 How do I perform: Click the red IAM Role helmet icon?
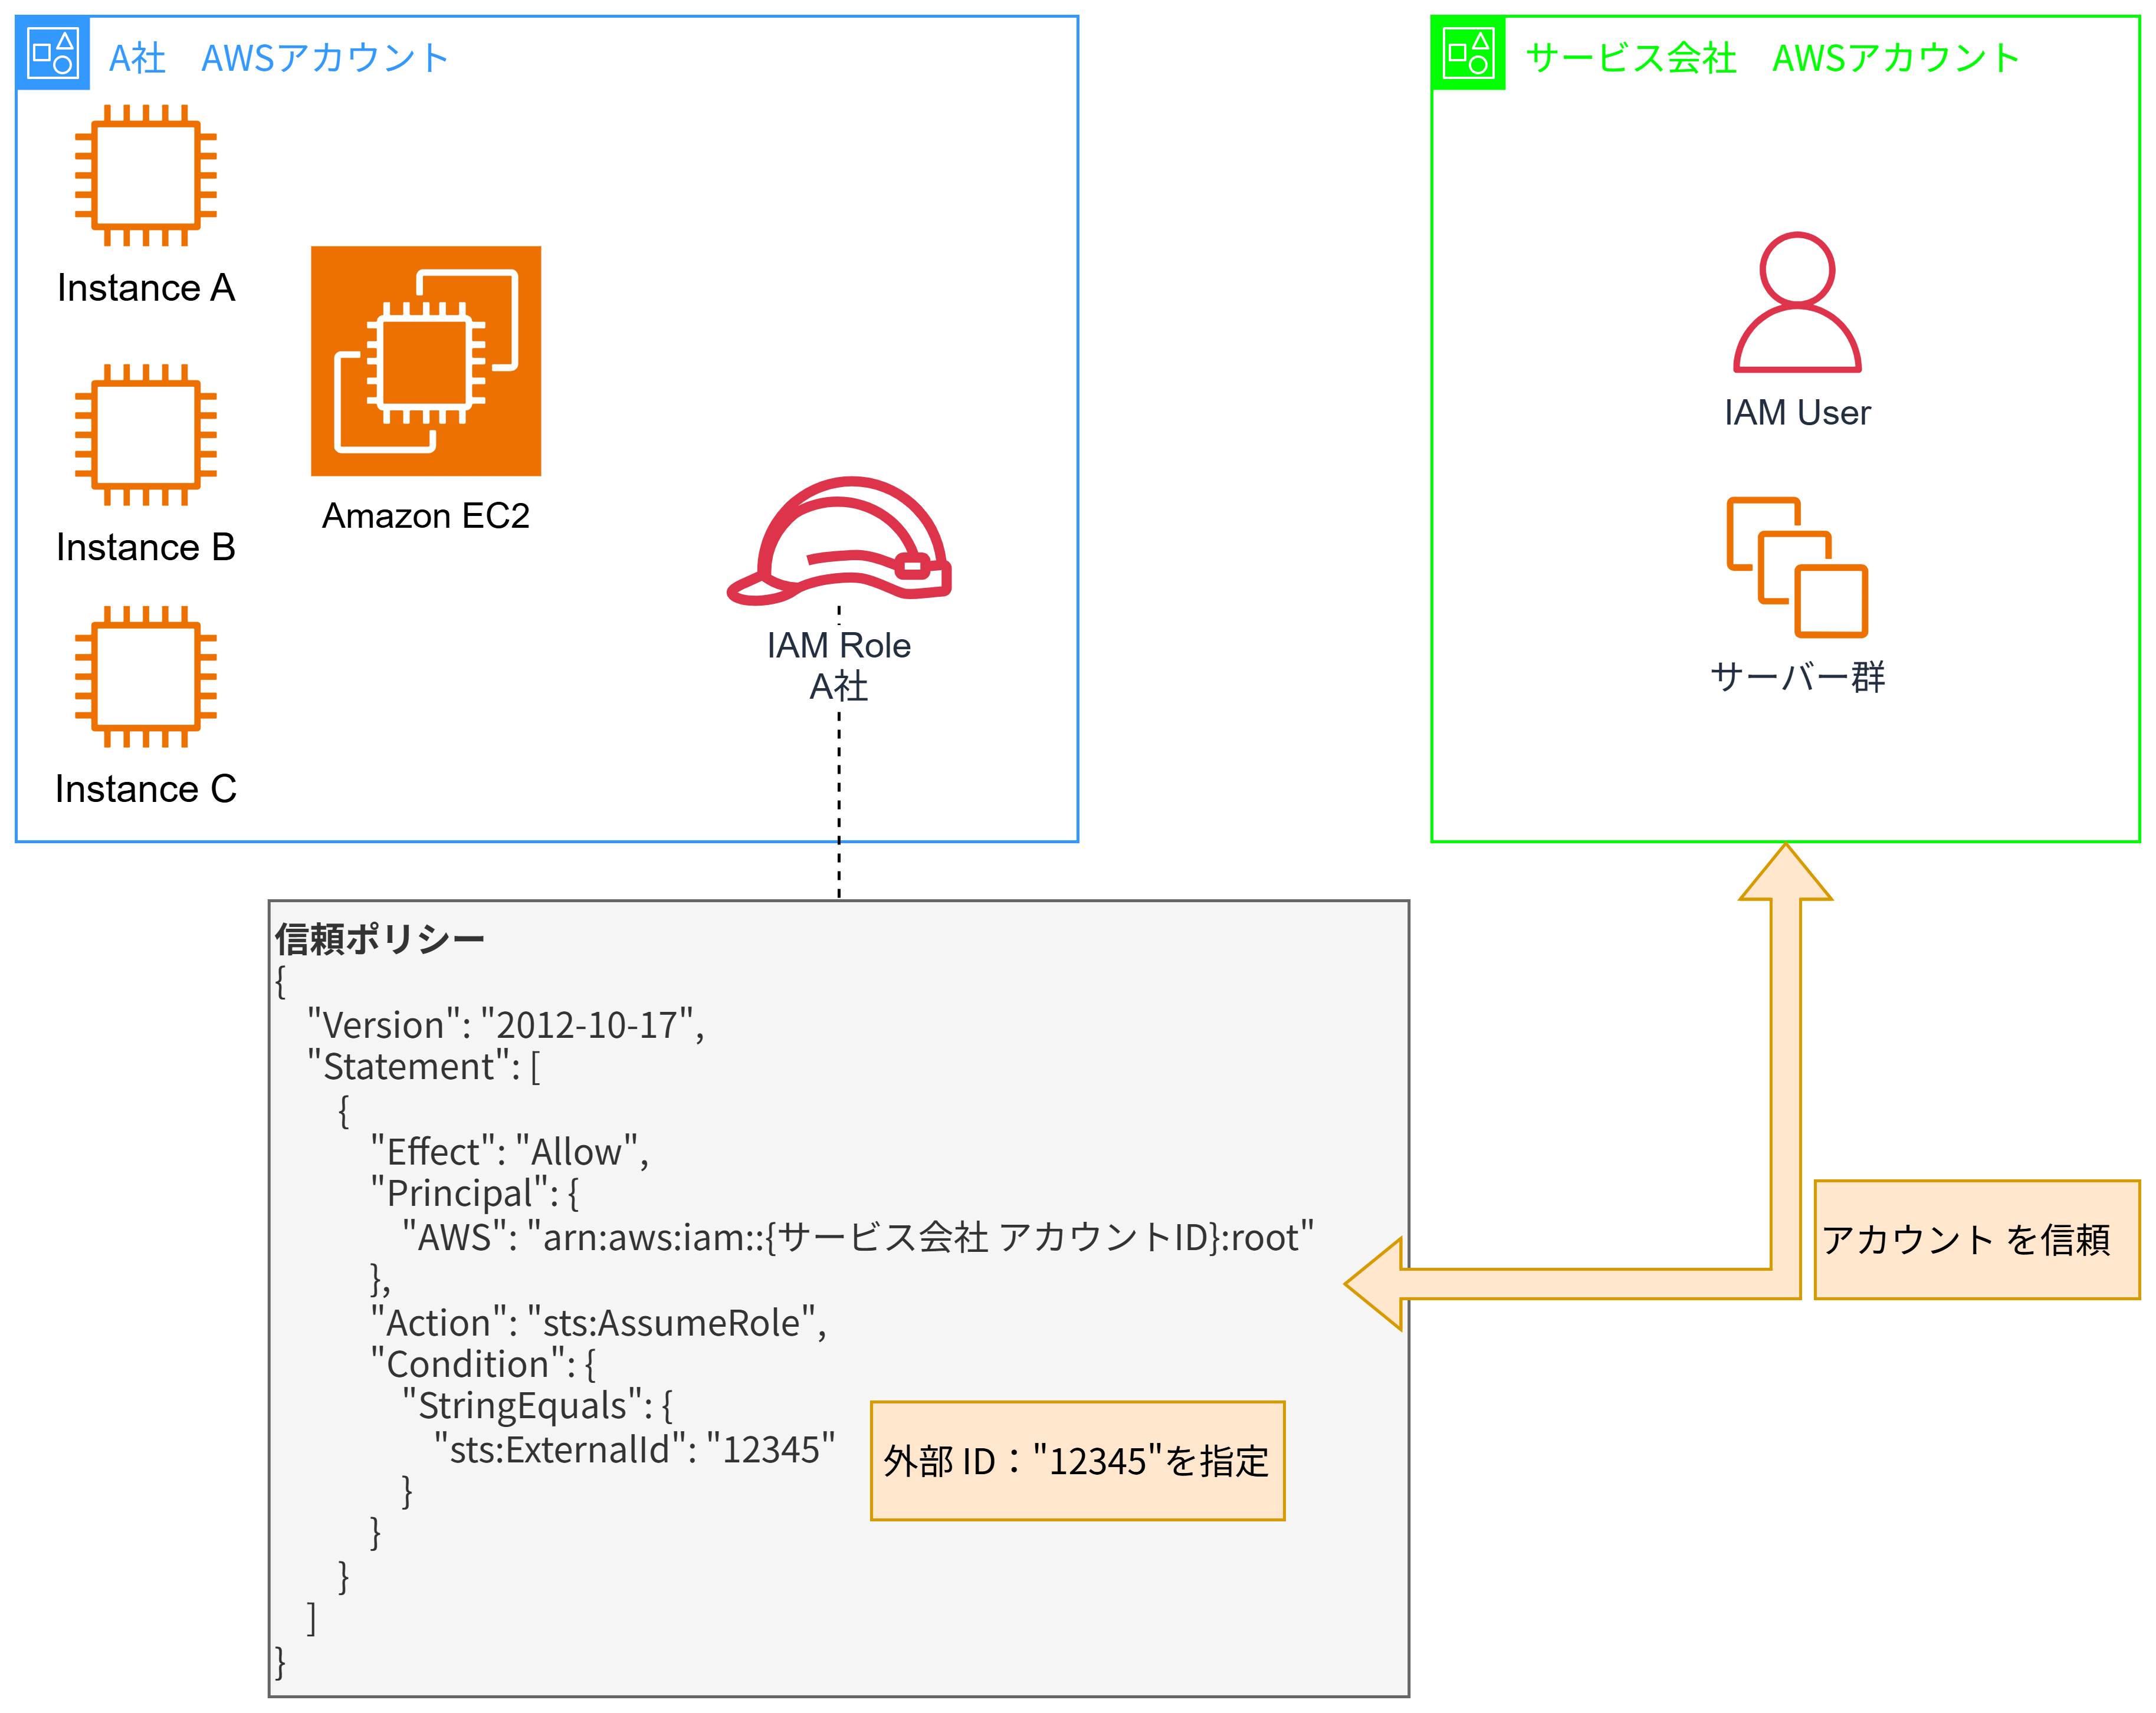click(839, 541)
